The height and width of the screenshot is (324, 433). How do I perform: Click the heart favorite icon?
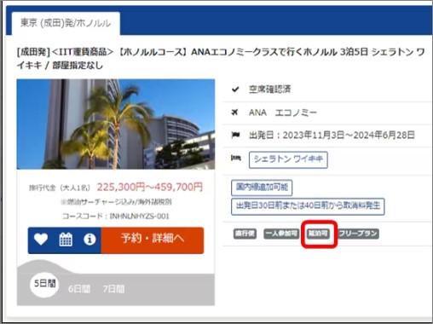pyautogui.click(x=41, y=239)
